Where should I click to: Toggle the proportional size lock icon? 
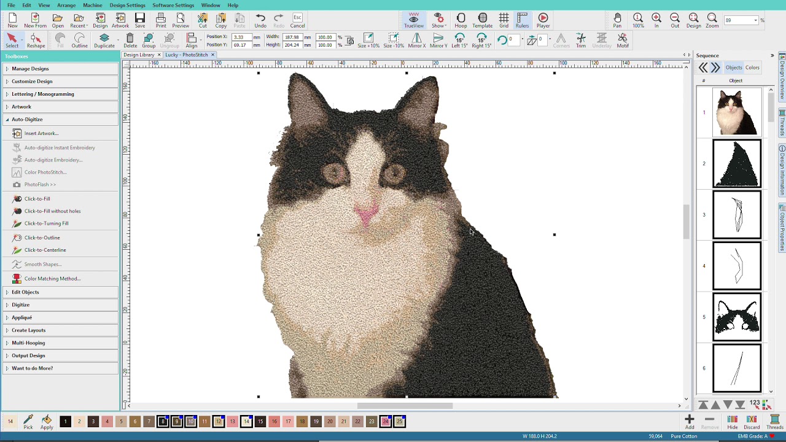pyautogui.click(x=349, y=41)
